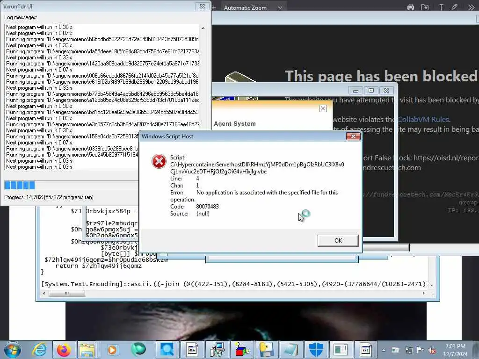Click right arrow of script window horizontal scrollbar
The width and height of the screenshot is (479, 359).
[x=423, y=294]
